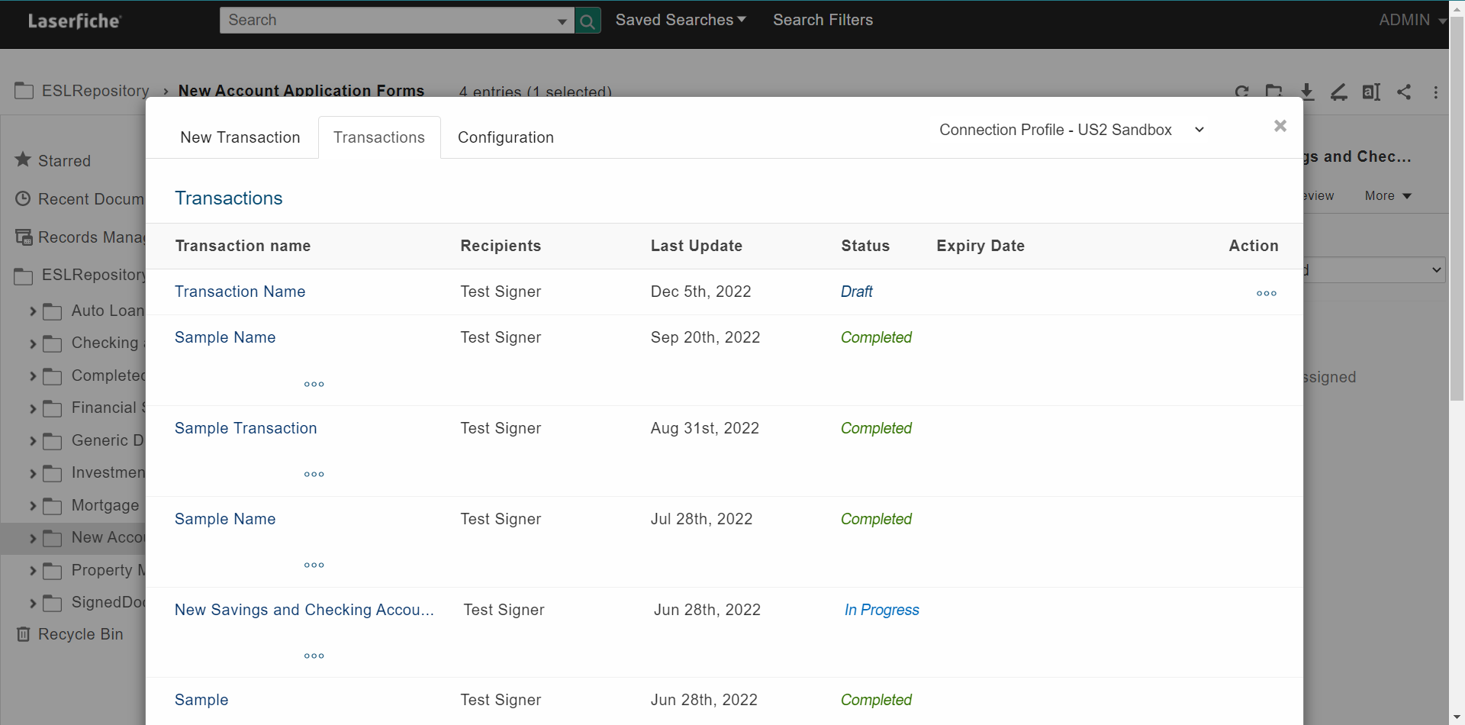
Task: Click the share toolbar icon
Action: 1404,92
